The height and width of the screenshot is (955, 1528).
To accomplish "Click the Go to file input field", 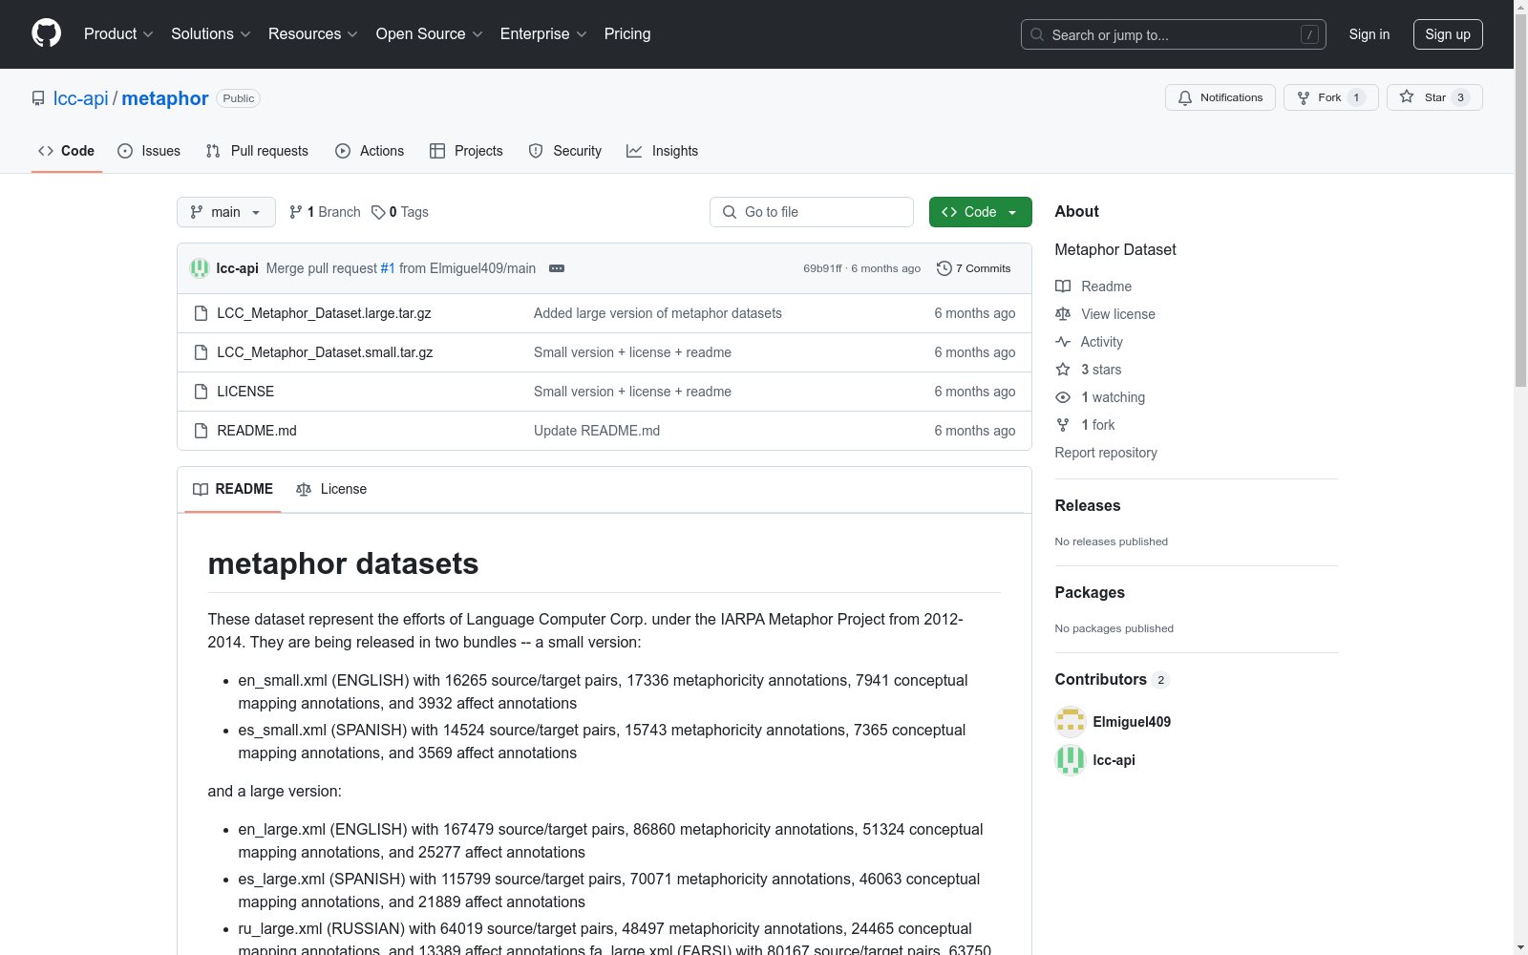I will [812, 212].
